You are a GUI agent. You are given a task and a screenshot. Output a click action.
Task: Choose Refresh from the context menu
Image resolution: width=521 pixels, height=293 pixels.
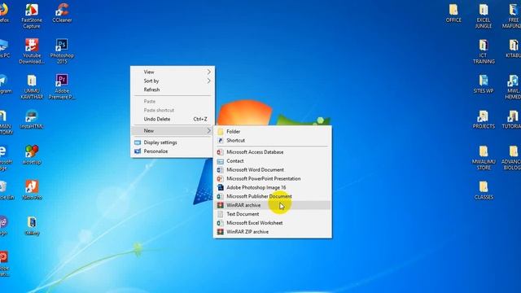click(173, 90)
